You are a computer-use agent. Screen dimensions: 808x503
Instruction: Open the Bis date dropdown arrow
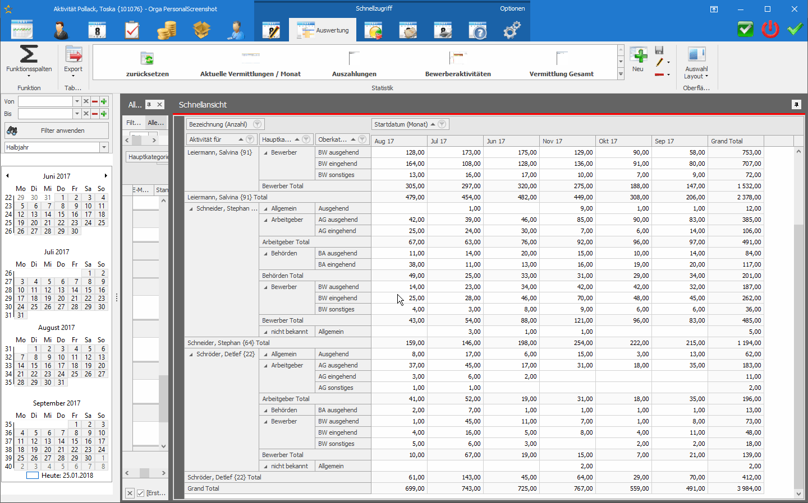(x=77, y=114)
